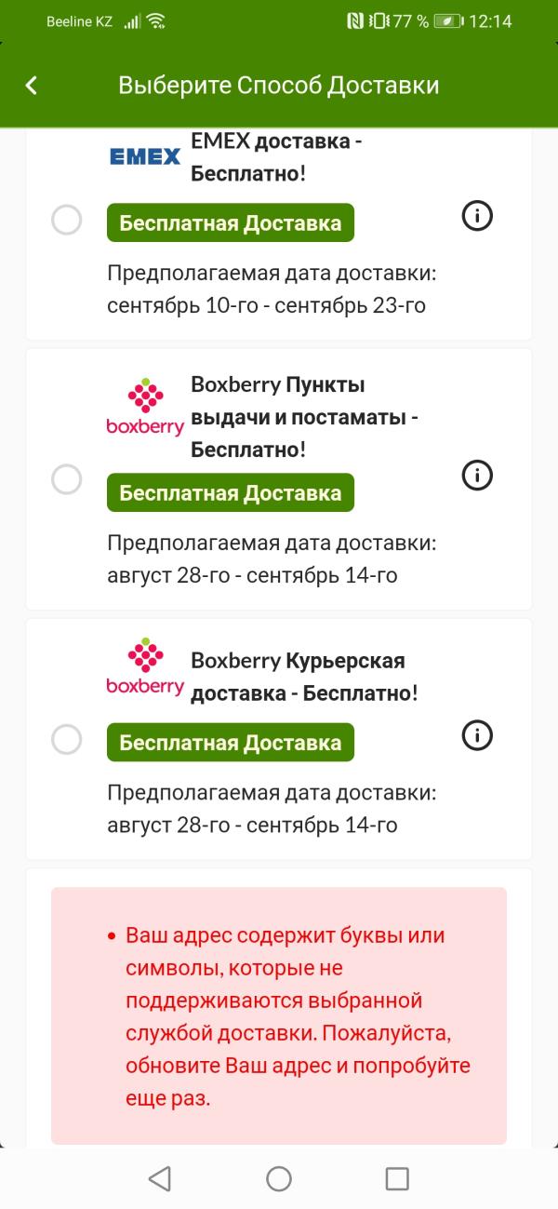Tap 'Boxberry Пункты выдачи и постаматы' title

click(304, 417)
